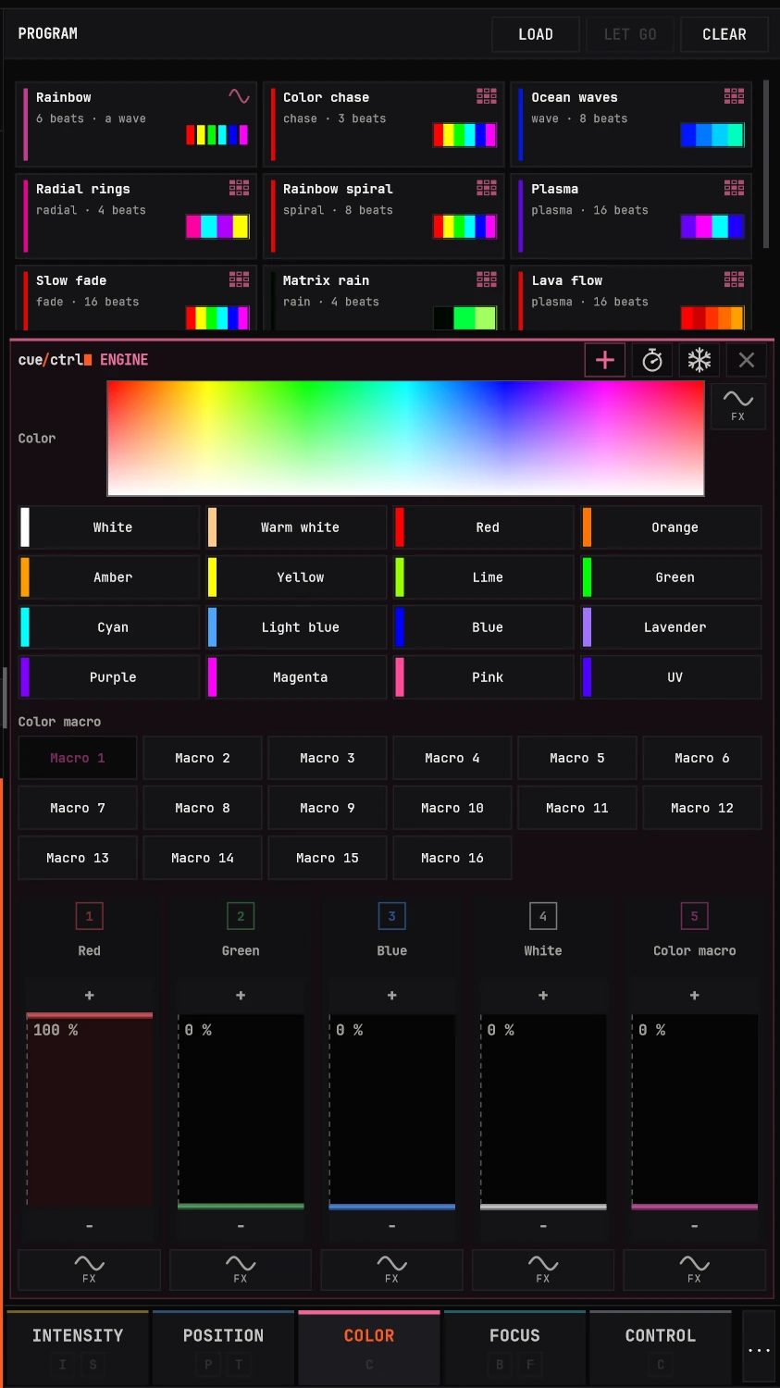780x1388 pixels.
Task: Open FX for the Color macro channel
Action: 694,1270
